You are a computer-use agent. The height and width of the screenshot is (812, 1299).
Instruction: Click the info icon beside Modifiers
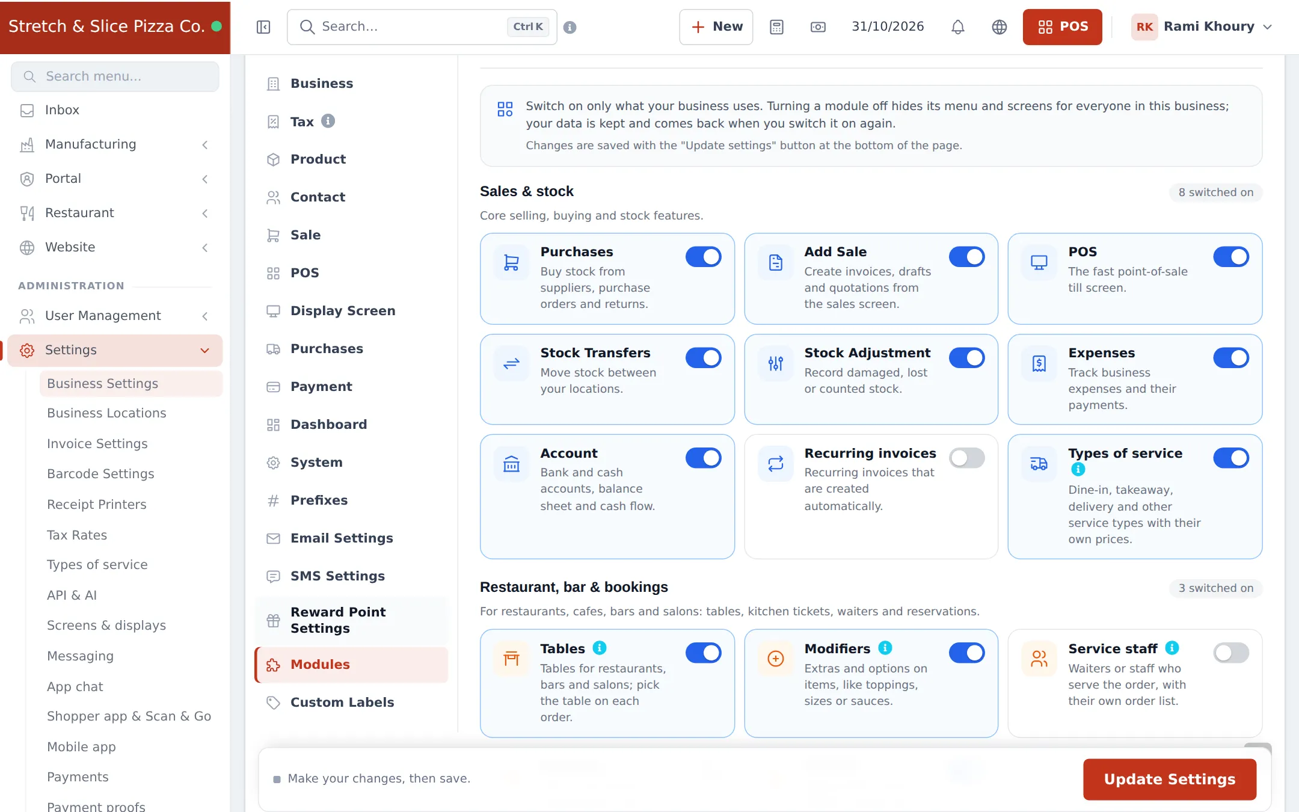tap(885, 648)
